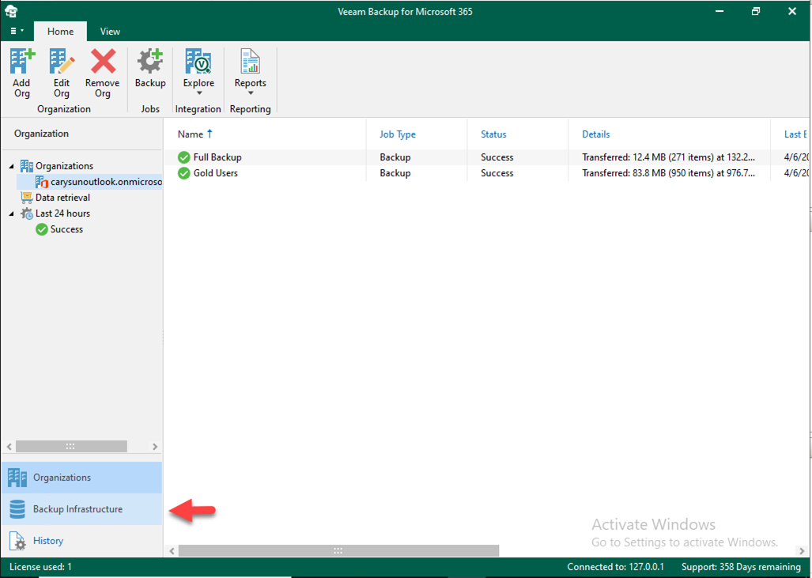Click the job list horizontal scrollbar
The image size is (812, 578).
[x=338, y=550]
